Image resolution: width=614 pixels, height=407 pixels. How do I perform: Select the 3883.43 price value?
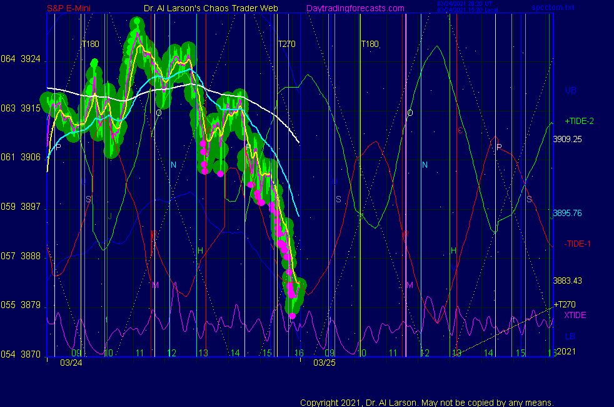567,281
